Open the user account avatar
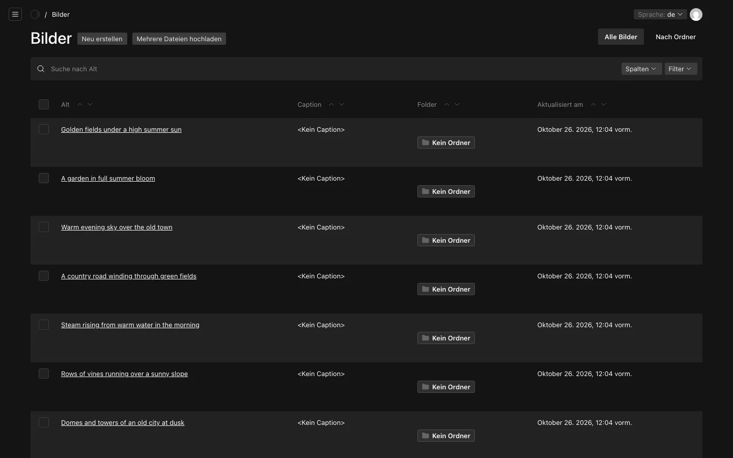Viewport: 733px width, 458px height. (696, 14)
